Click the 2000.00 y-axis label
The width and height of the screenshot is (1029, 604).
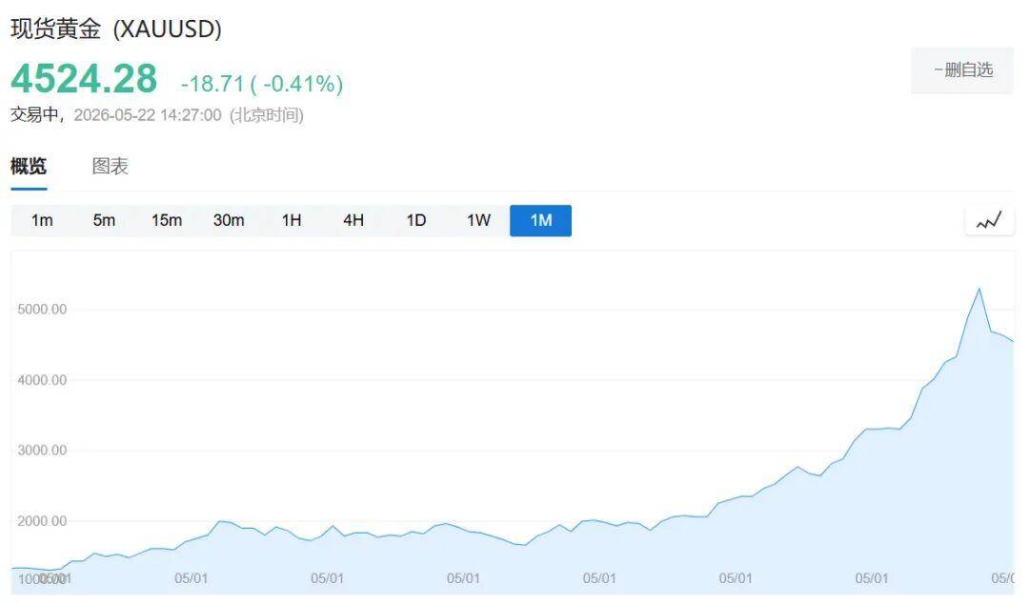pyautogui.click(x=42, y=521)
